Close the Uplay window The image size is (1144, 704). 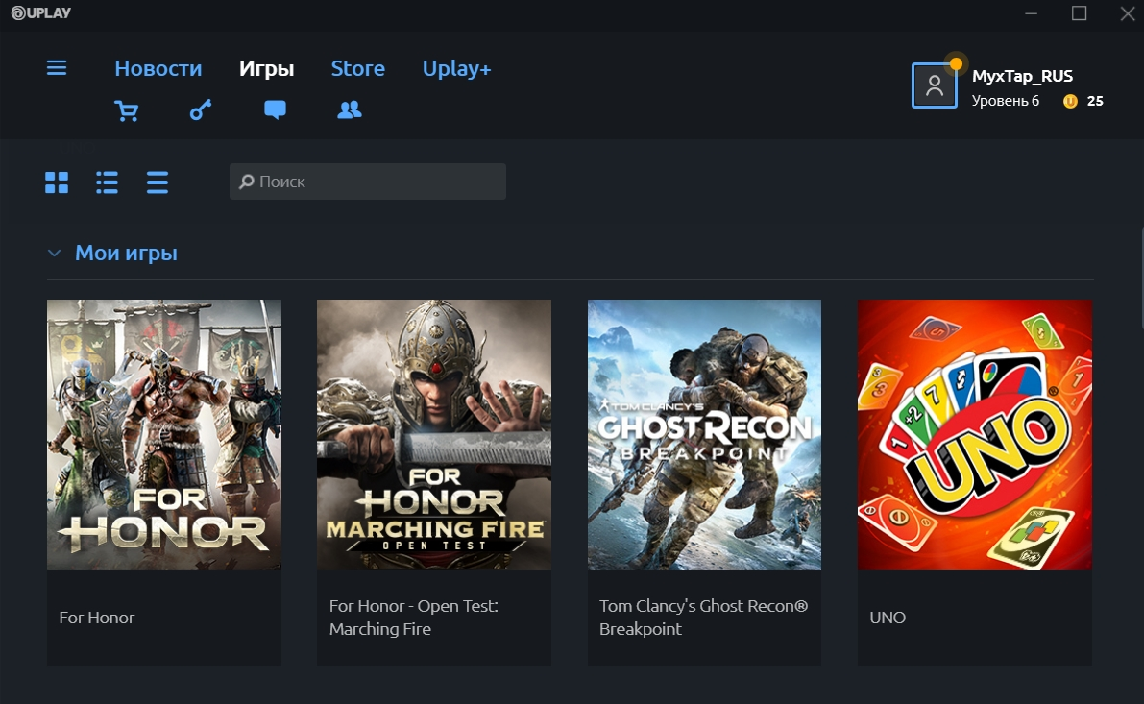(x=1128, y=13)
